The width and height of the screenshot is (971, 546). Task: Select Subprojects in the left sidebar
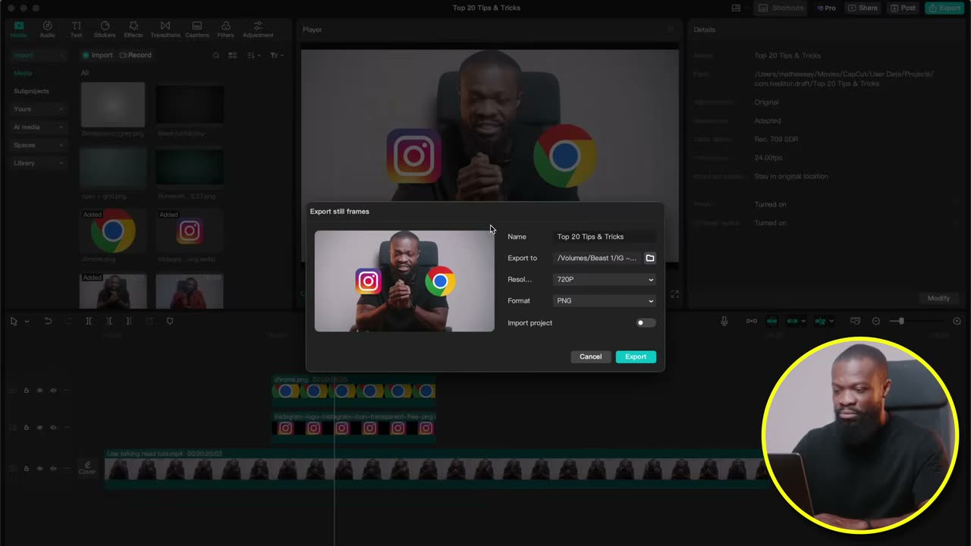31,91
